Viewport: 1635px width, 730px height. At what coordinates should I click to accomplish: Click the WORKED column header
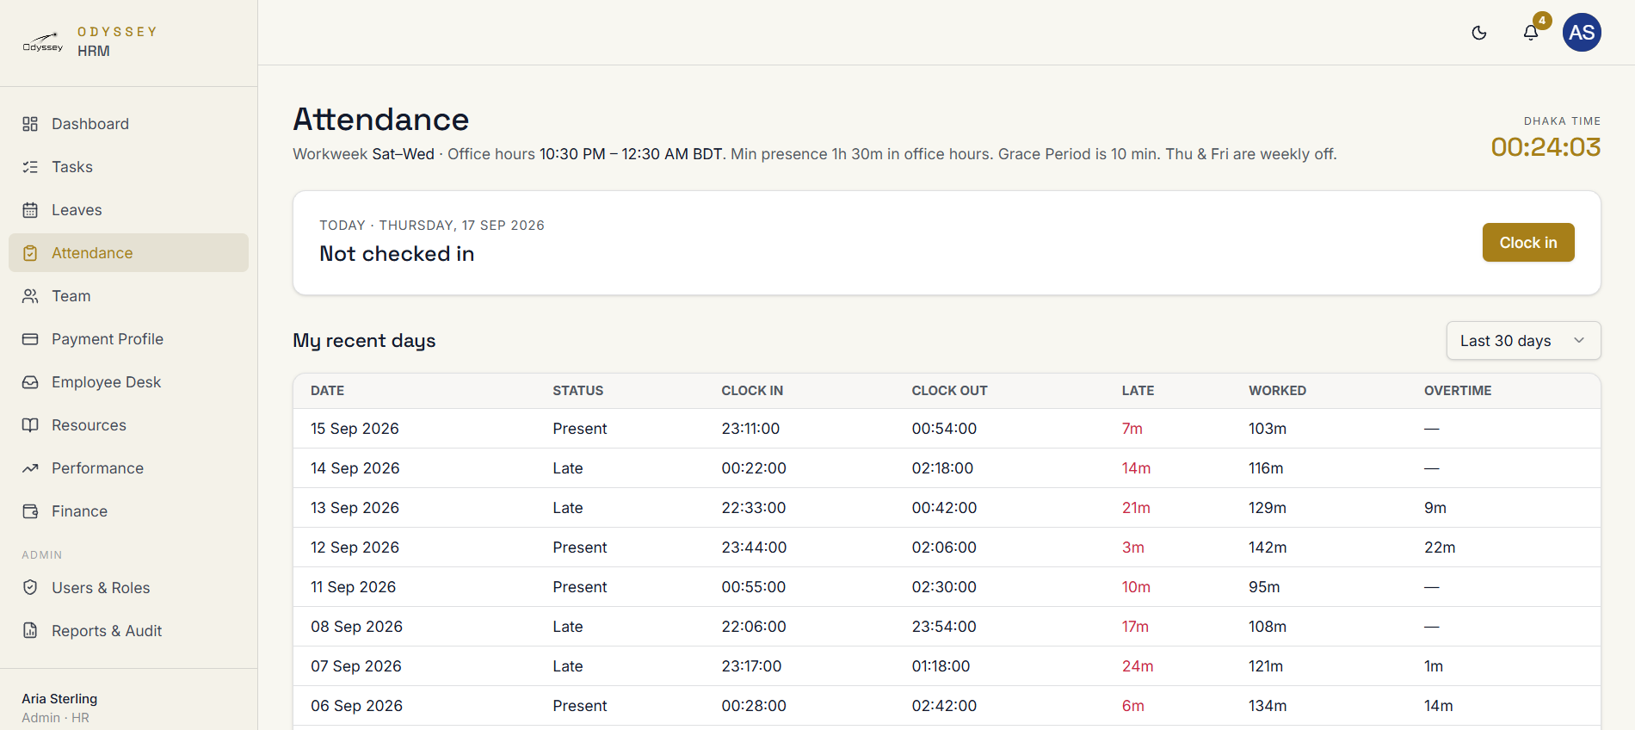click(x=1278, y=391)
